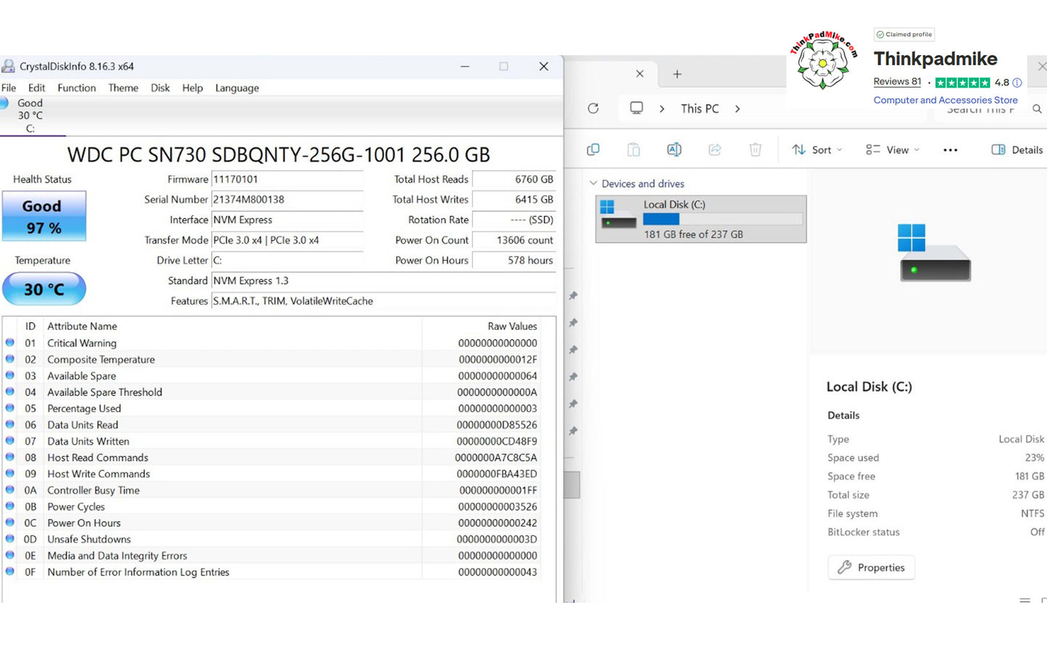Screen dimensions: 1047x658
Task: Click the Share icon in Explorer toolbar
Action: [714, 150]
